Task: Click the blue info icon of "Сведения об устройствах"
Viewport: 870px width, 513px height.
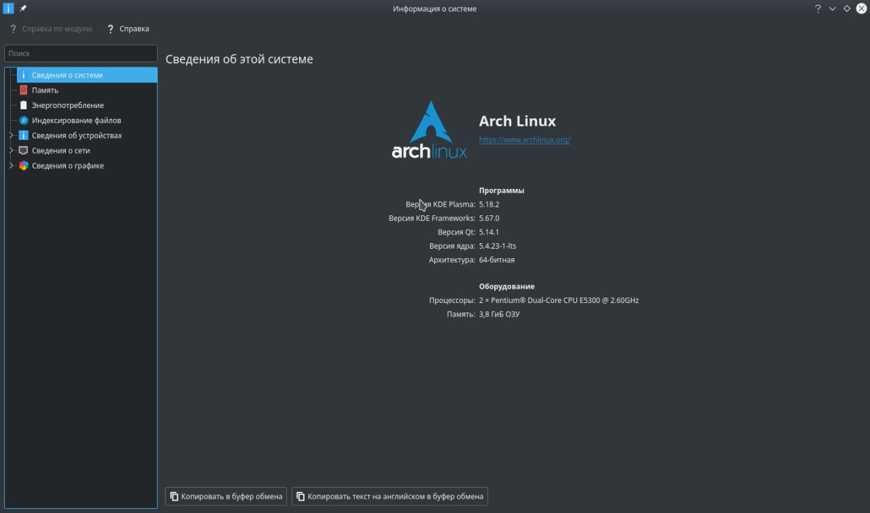Action: pos(23,135)
